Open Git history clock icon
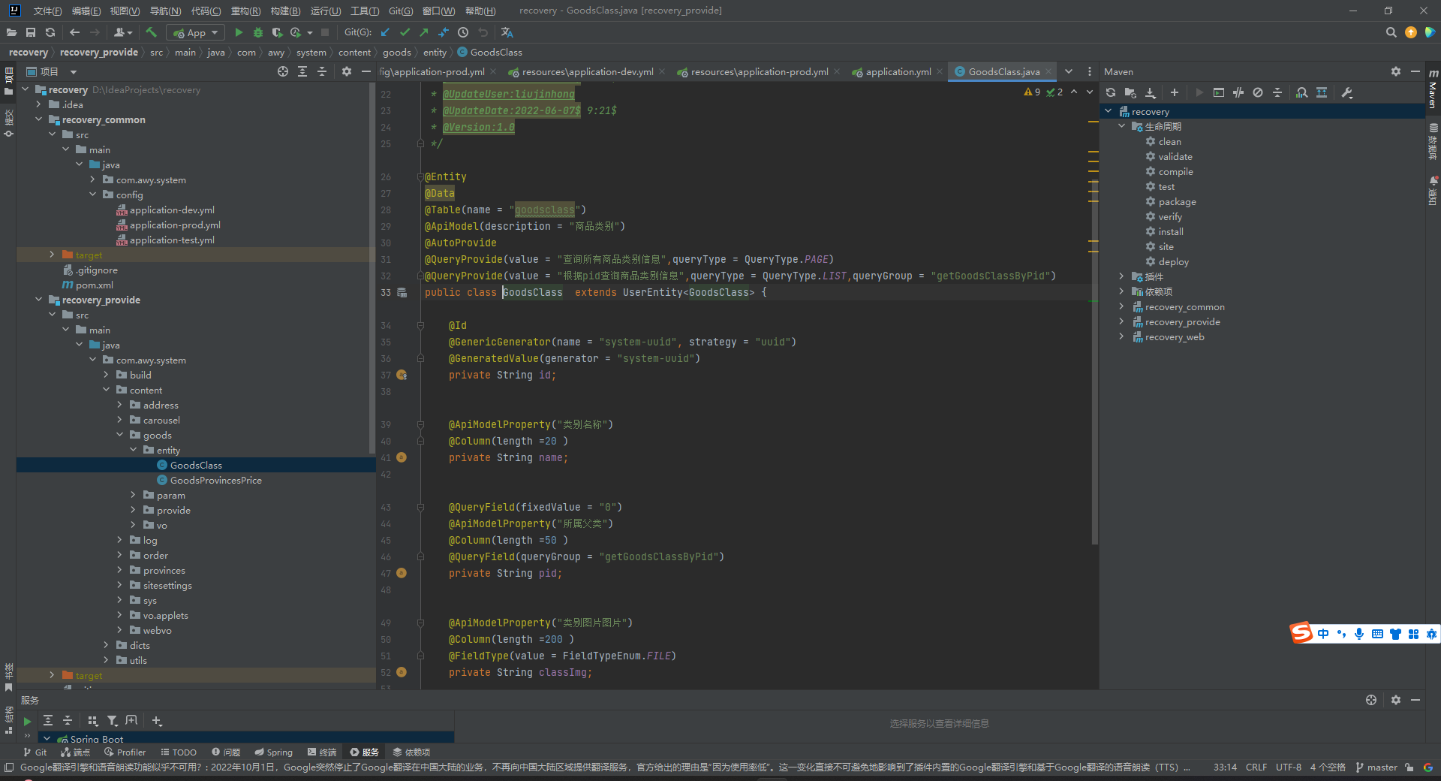Image resolution: width=1441 pixels, height=781 pixels. tap(463, 32)
